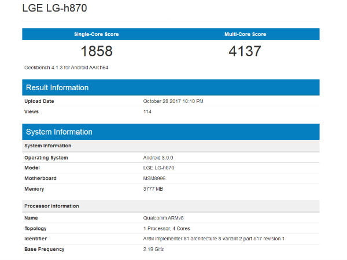Click the 'LGE LG-h870' page title
The width and height of the screenshot is (347, 260).
coord(55,8)
